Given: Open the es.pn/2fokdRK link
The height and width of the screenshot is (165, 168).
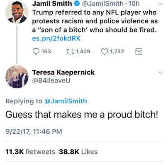Looking at the screenshot, I should click(56, 38).
